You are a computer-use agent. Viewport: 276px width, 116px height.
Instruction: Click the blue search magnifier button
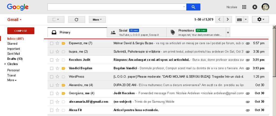[193, 7]
